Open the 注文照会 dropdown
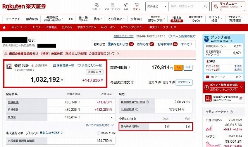Viewport: 248px width, 147px height. (184, 82)
